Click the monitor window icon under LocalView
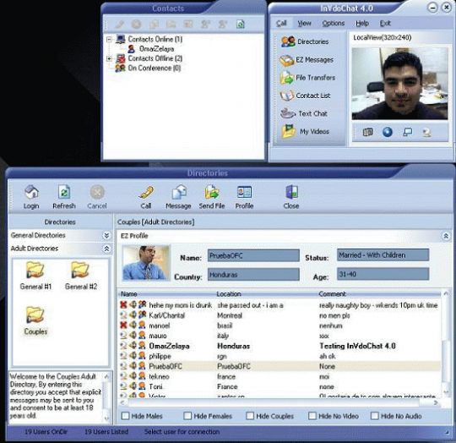456x443 pixels. coord(407,133)
